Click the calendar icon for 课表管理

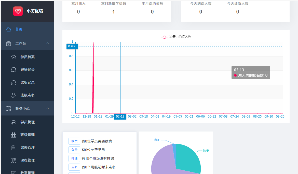14,148
